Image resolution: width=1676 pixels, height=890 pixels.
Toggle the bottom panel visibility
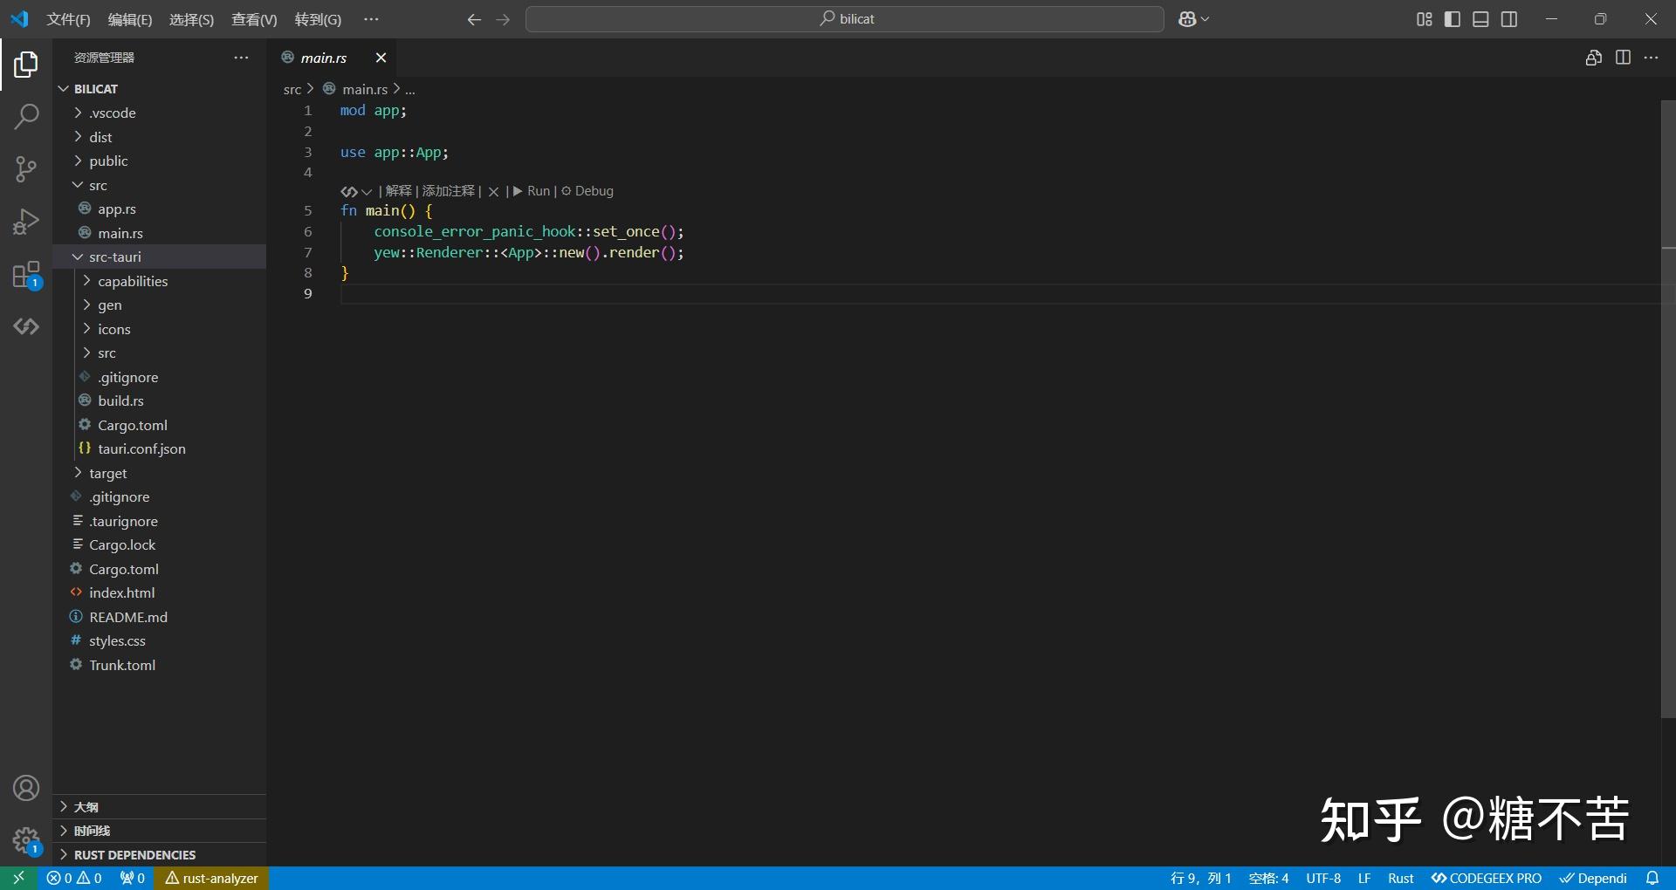1480,19
